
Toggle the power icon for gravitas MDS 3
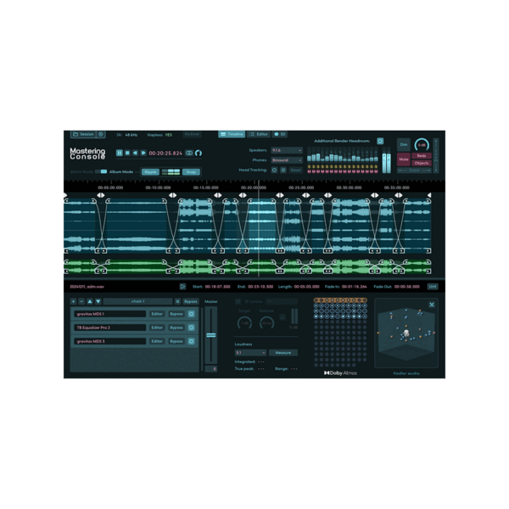tap(191, 341)
